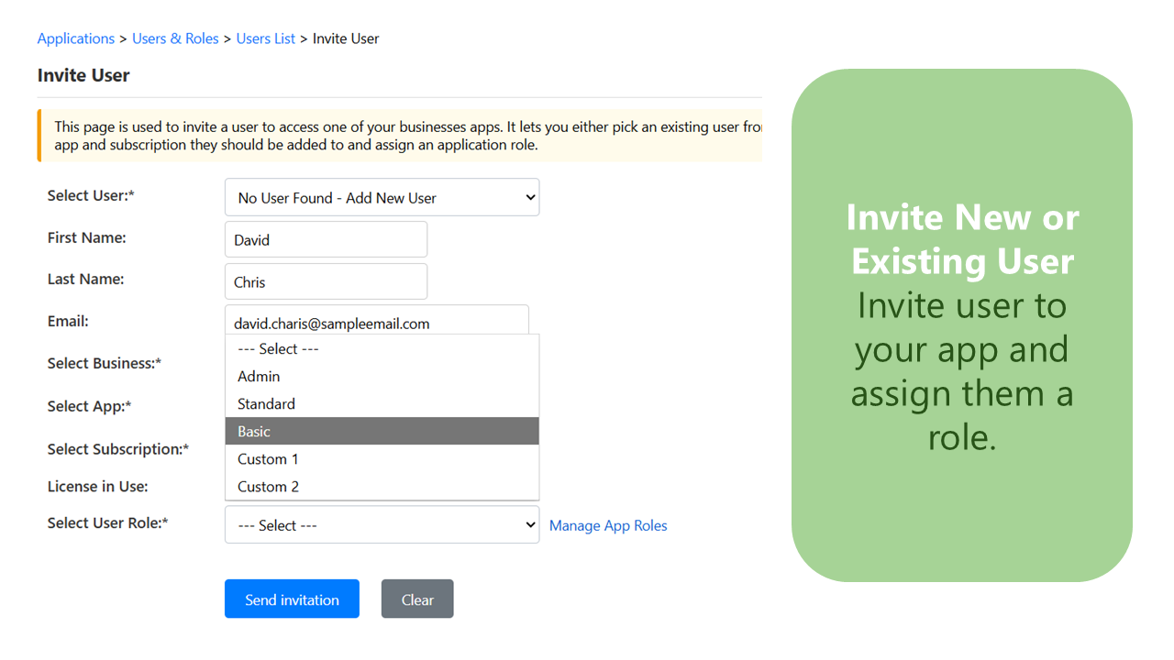
Task: Click the First Name input field
Action: pyautogui.click(x=326, y=238)
